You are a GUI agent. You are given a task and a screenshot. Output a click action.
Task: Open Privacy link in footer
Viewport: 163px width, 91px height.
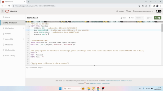coord(99,83)
